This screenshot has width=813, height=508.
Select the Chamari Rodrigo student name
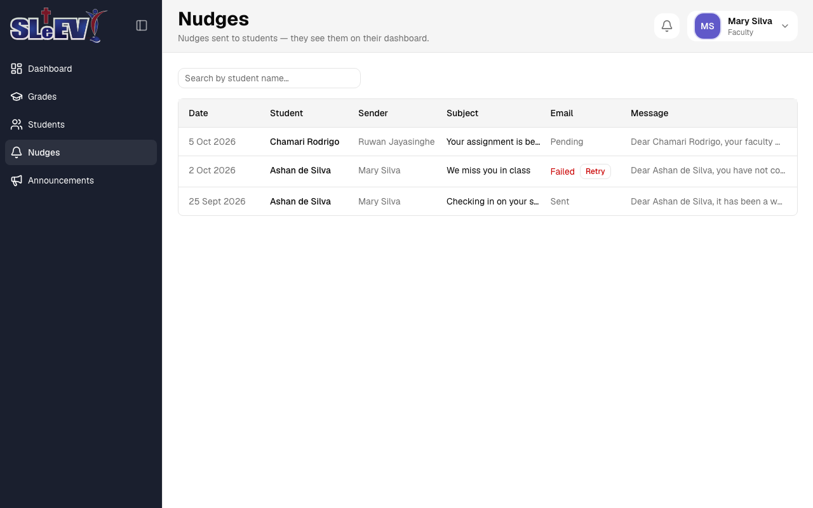[305, 142]
